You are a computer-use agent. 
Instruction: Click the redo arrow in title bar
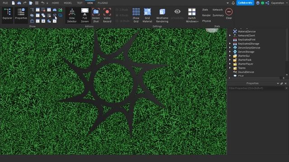[x=25, y=3]
